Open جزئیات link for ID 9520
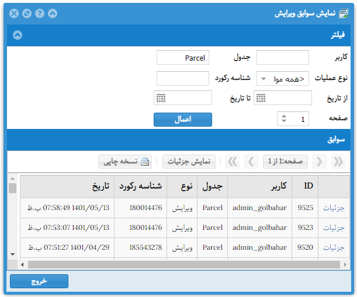The height and width of the screenshot is (297, 357). (x=334, y=247)
